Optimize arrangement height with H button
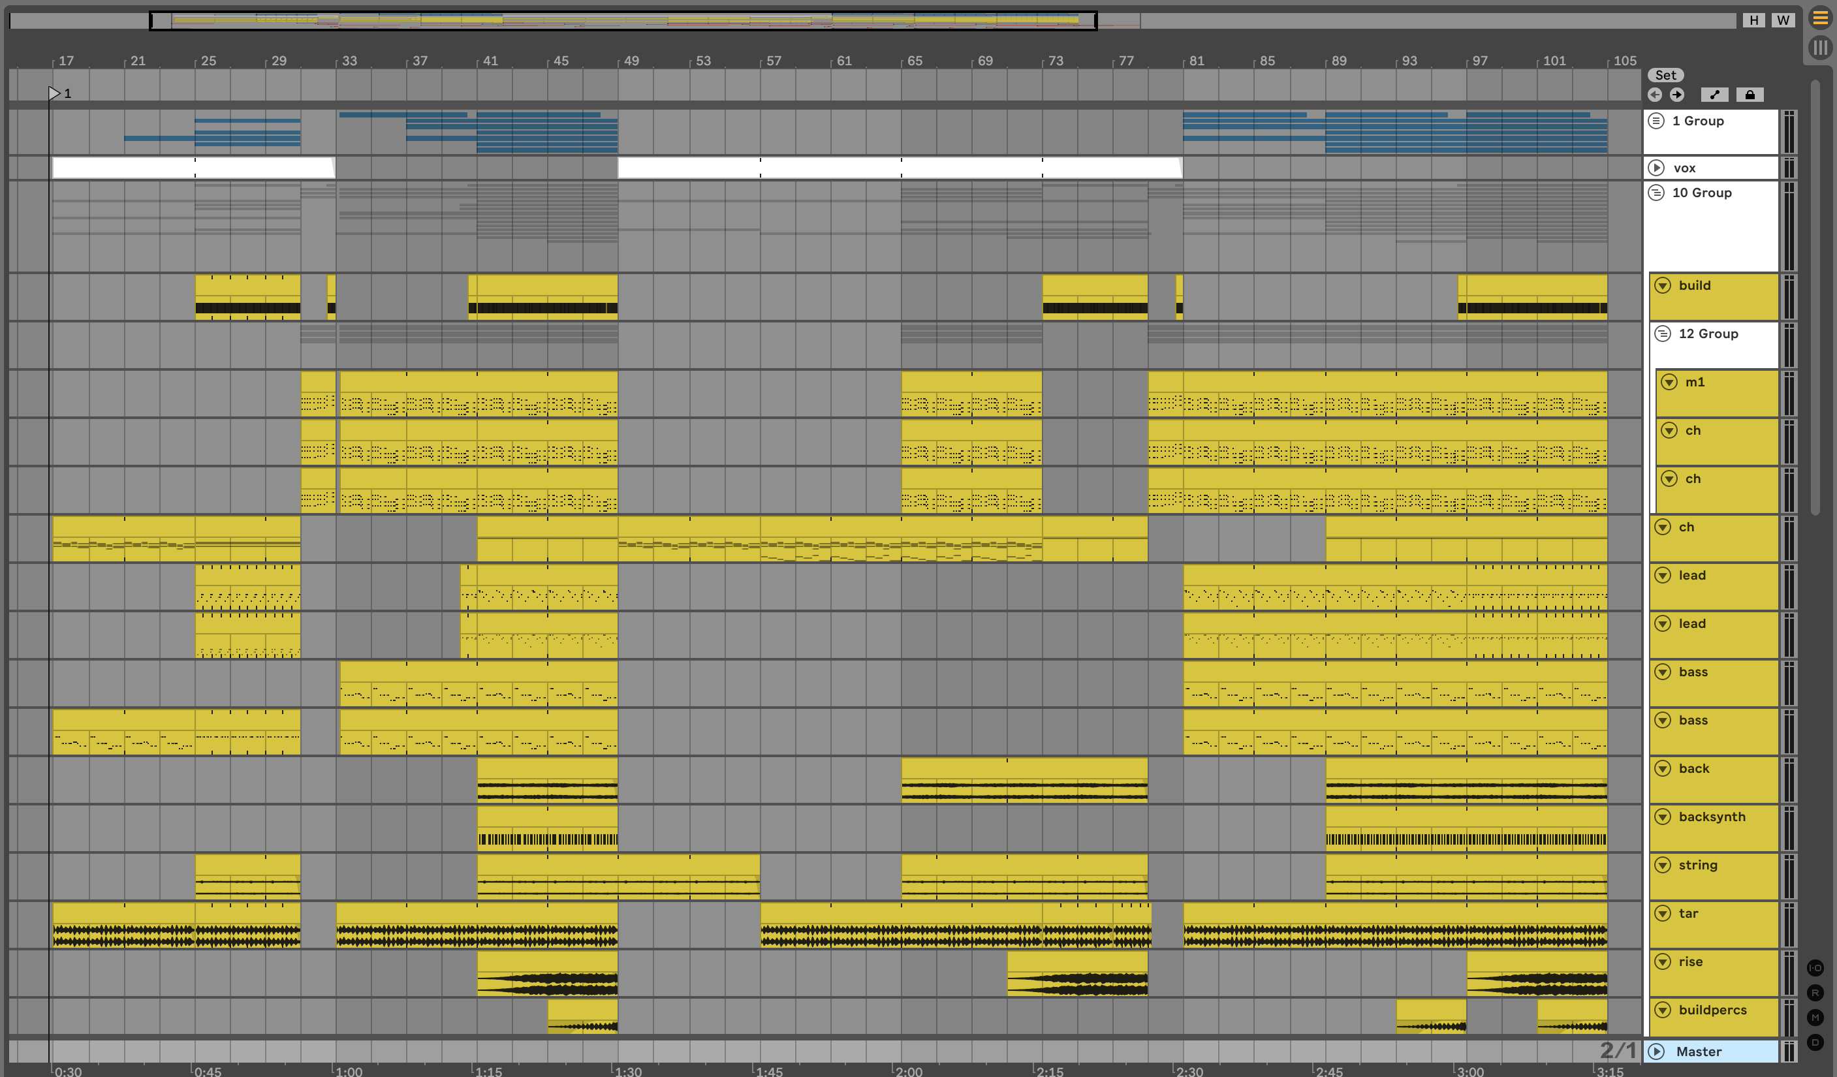Viewport: 1837px width, 1077px height. (x=1754, y=20)
